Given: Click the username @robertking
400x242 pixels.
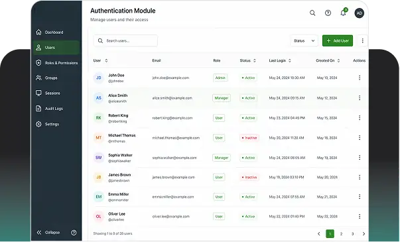Looking at the screenshot, I should 117,121.
